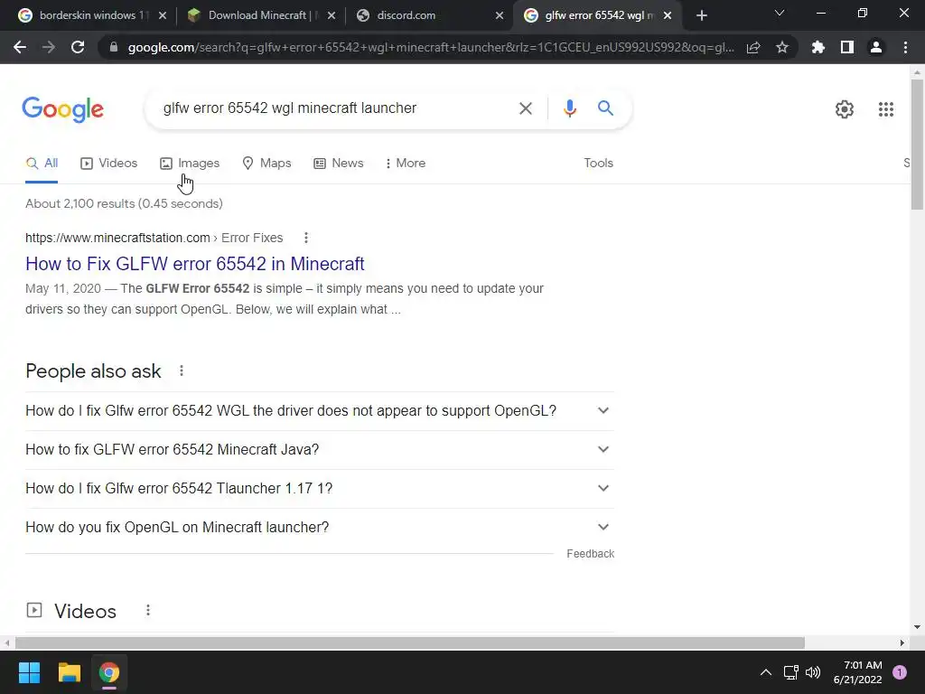Open the More search filters dropdown

(x=406, y=163)
